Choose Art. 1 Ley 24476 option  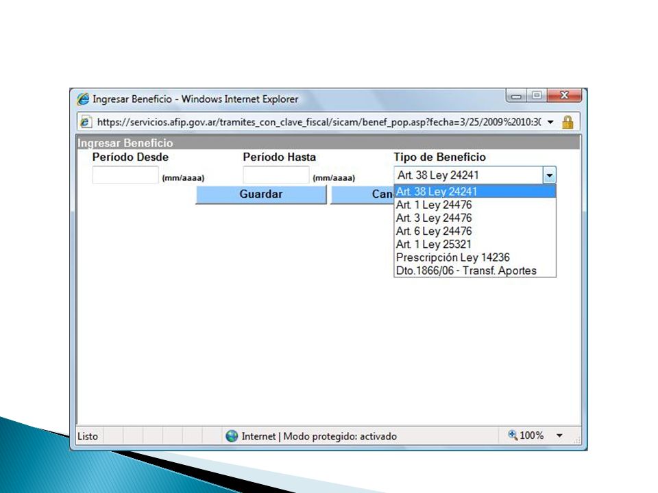coord(475,205)
